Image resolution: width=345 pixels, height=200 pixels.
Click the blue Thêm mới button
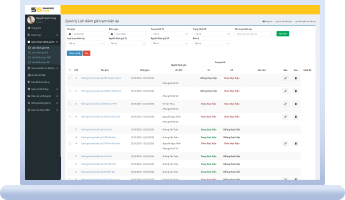coord(73,52)
